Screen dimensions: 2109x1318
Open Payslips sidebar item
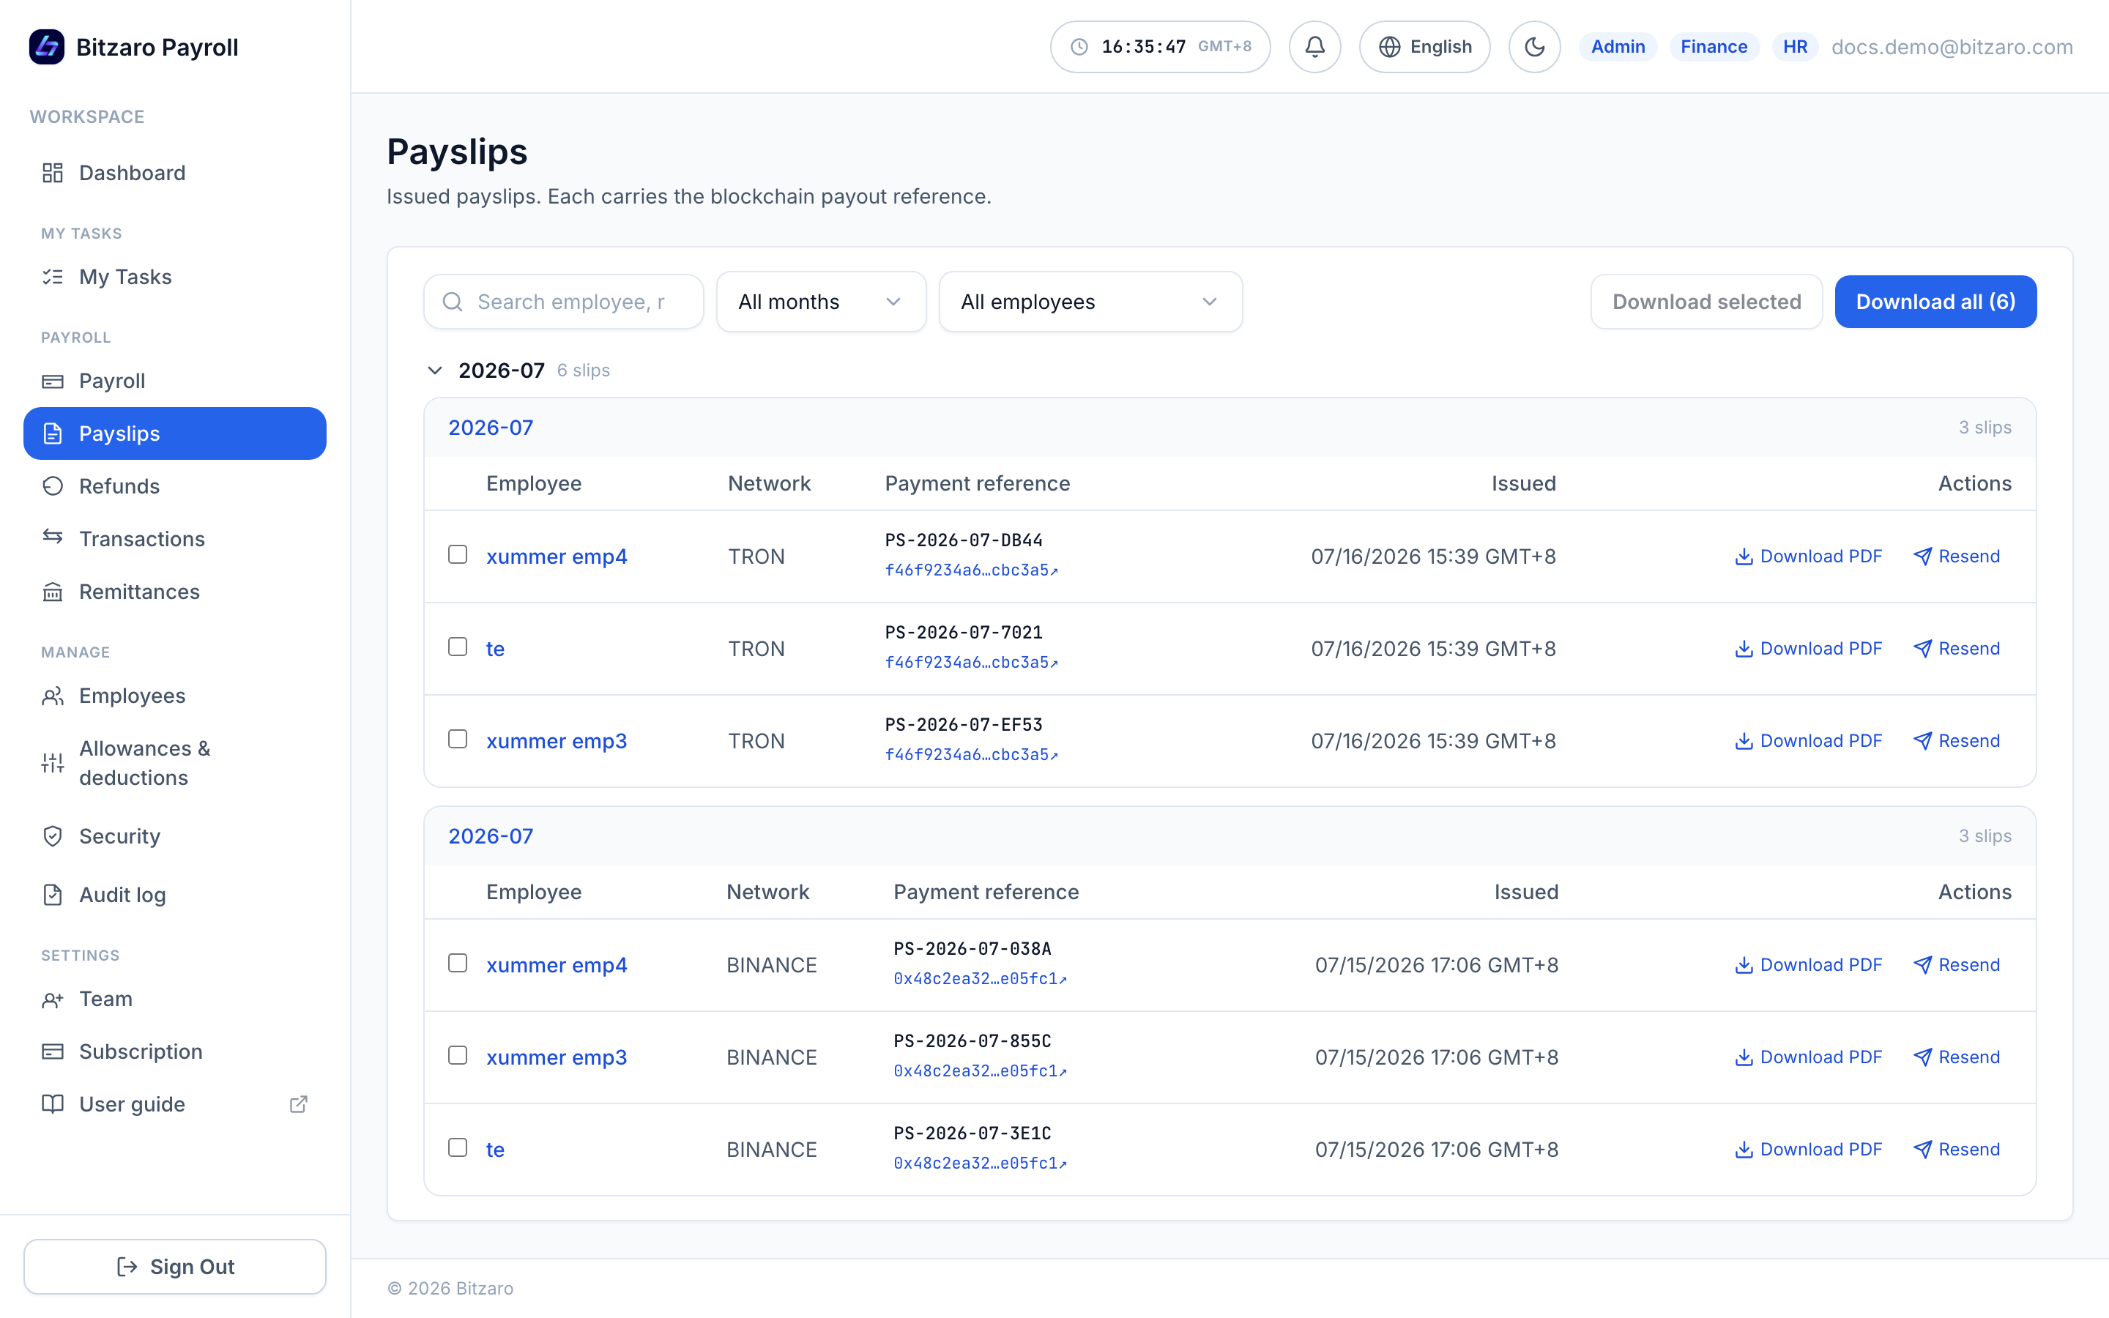175,433
